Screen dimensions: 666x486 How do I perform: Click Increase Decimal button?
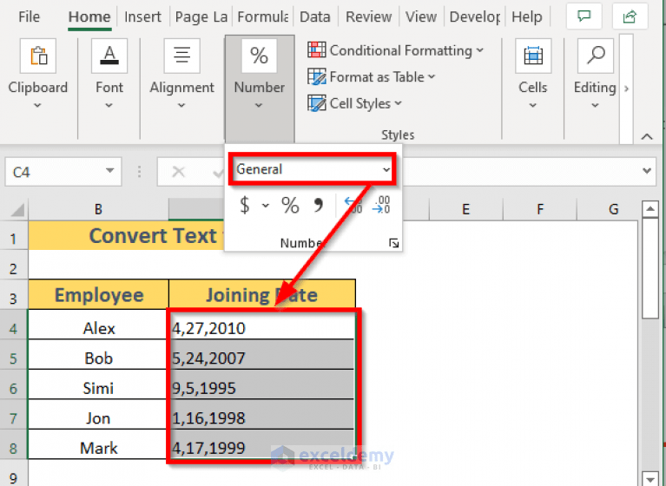pos(353,206)
